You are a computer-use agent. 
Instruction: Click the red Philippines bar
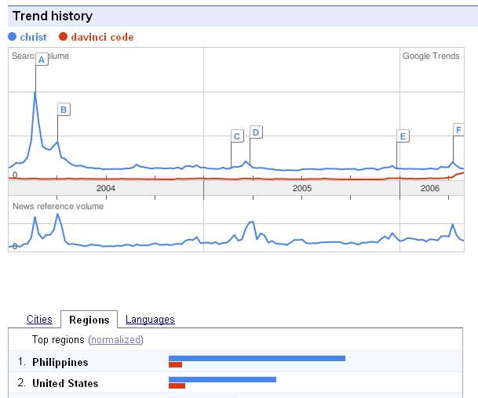(x=175, y=364)
